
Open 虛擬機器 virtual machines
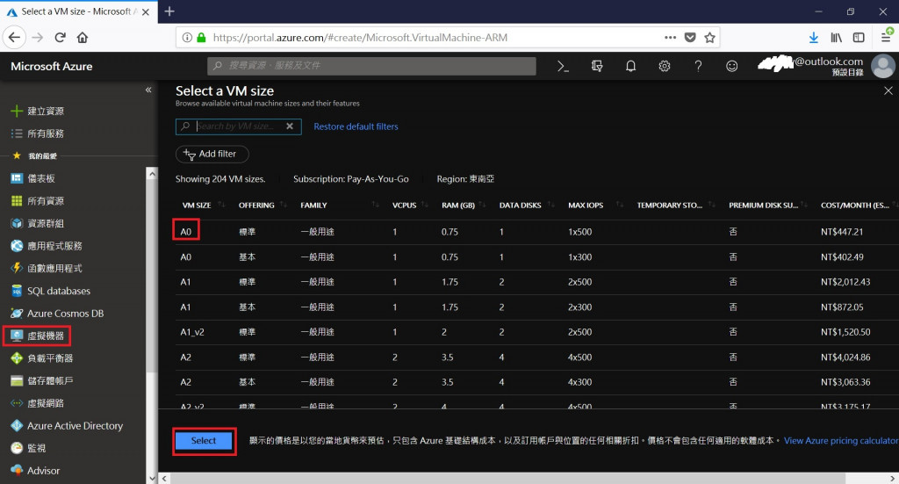37,336
